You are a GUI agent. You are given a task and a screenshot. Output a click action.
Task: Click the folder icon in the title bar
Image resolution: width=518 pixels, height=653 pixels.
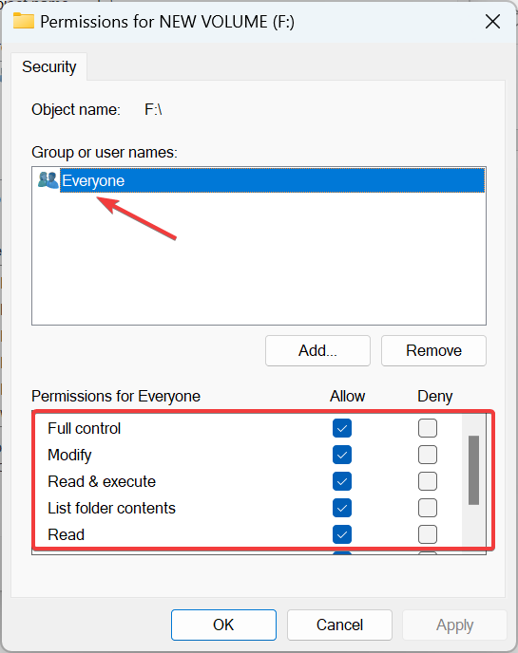pyautogui.click(x=24, y=21)
